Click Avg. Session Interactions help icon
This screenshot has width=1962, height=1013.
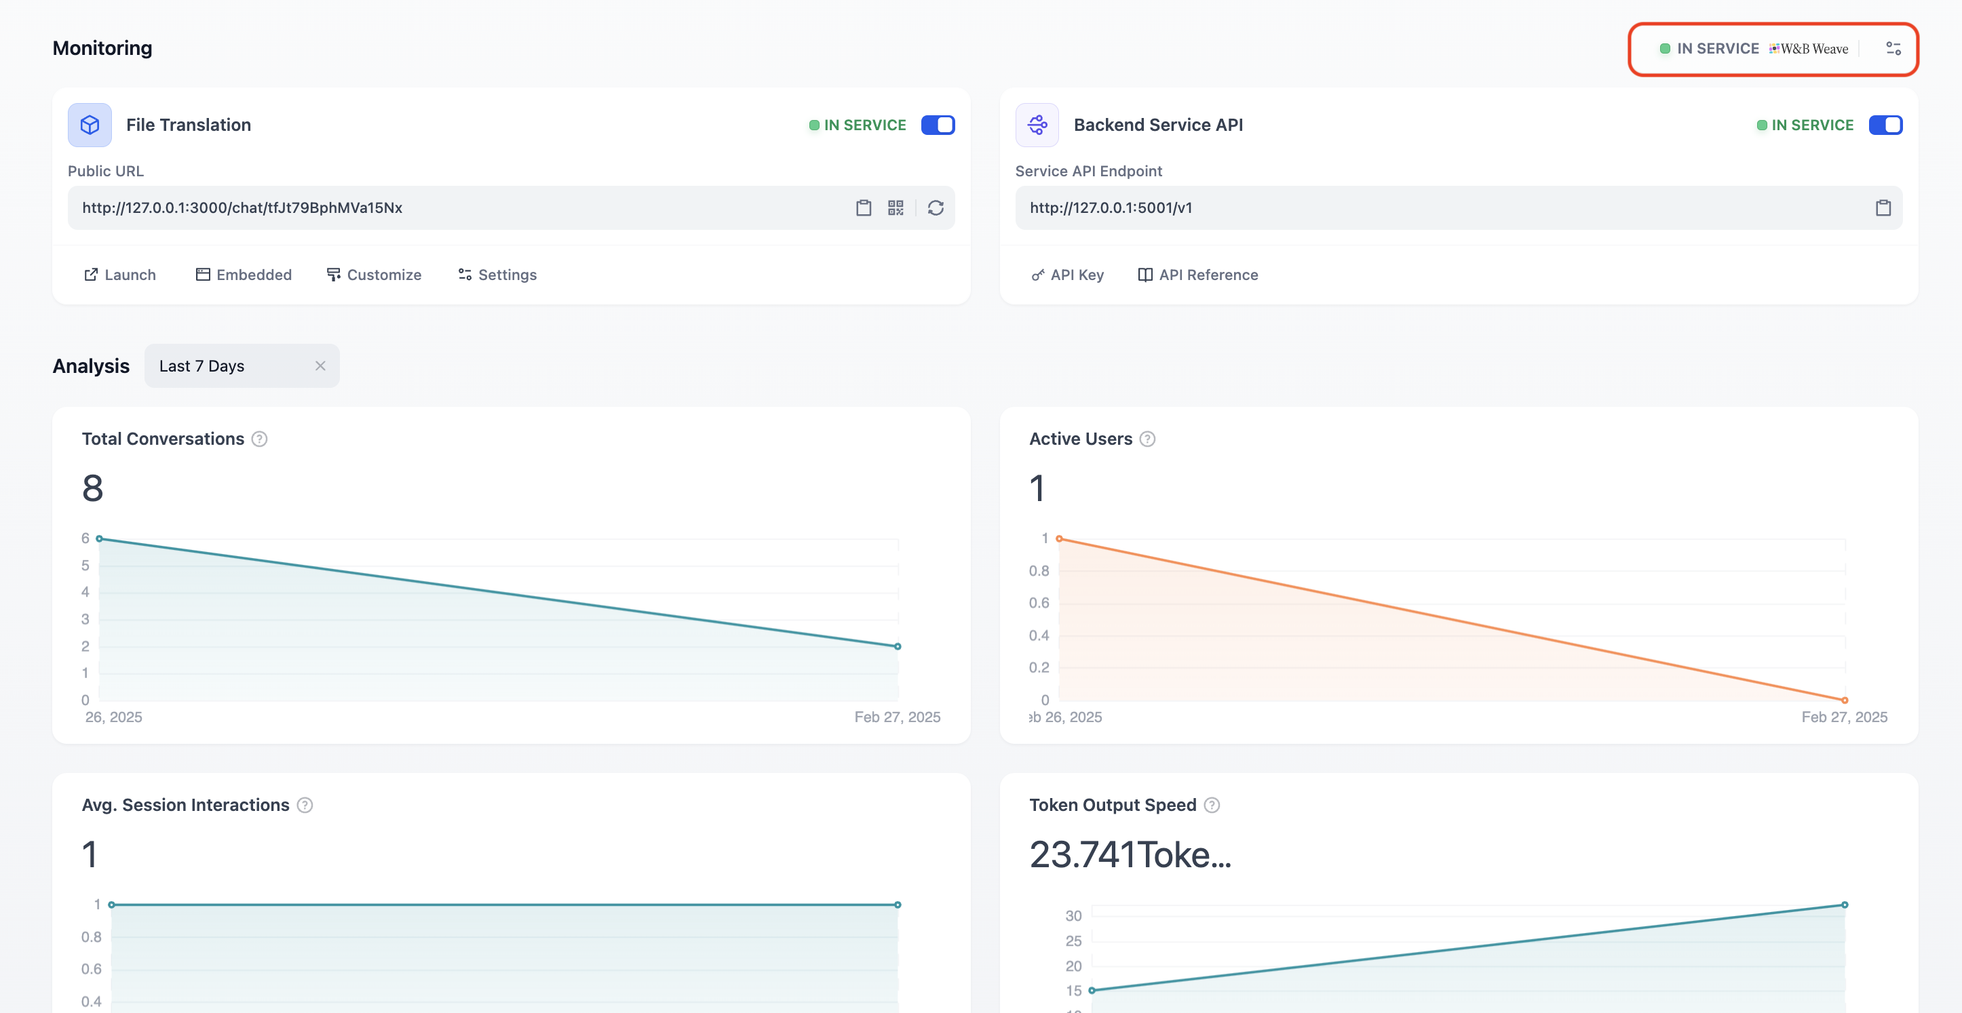(x=305, y=806)
